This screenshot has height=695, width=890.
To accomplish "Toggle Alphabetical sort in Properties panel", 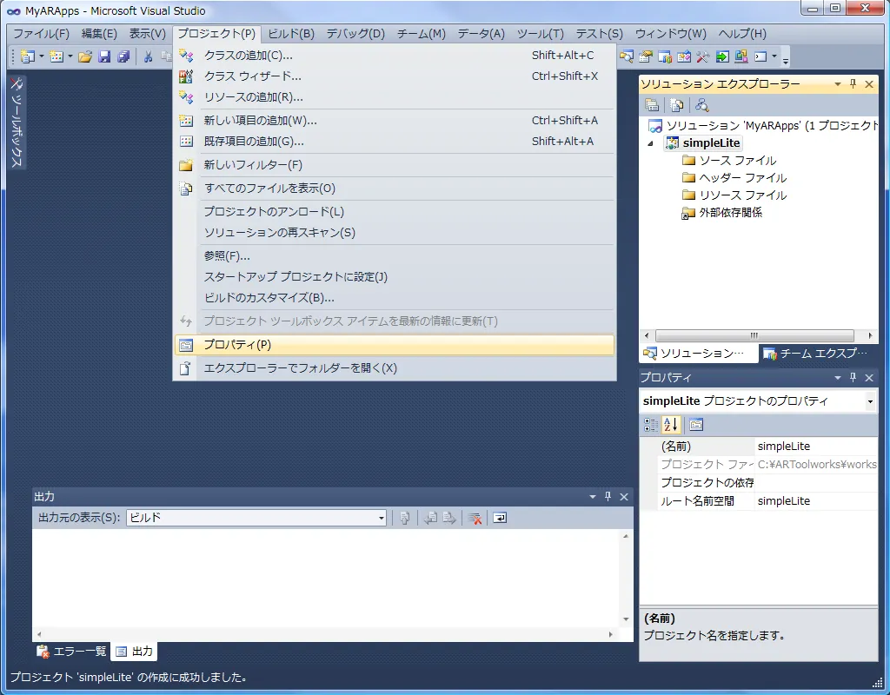I will [x=670, y=424].
